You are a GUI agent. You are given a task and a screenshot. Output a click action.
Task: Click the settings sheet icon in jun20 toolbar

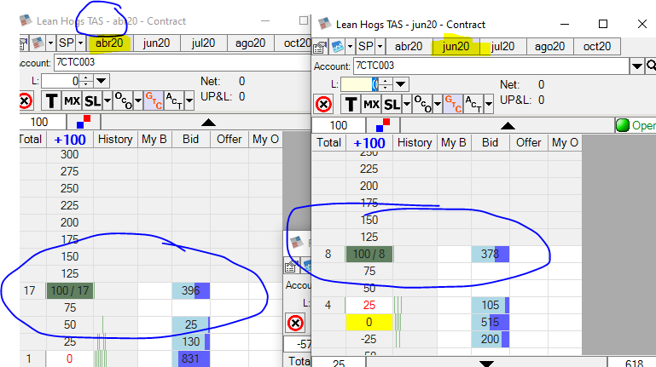click(321, 47)
